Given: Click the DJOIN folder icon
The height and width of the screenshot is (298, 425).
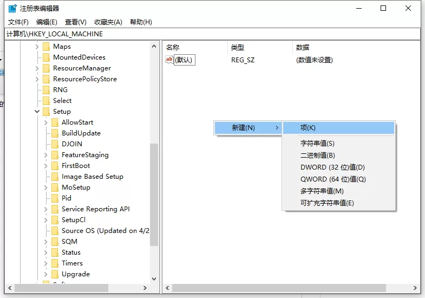Looking at the screenshot, I should point(55,144).
